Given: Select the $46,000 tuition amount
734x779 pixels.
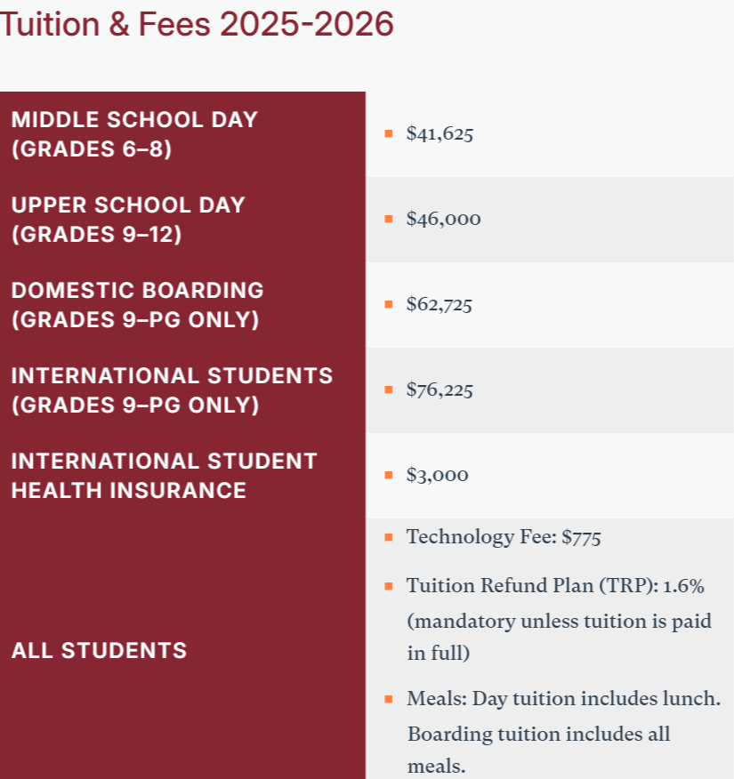Looking at the screenshot, I should coord(443,220).
